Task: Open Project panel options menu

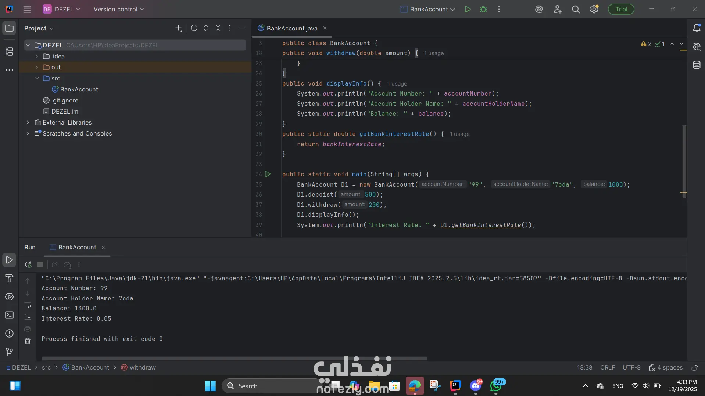Action: (x=230, y=28)
